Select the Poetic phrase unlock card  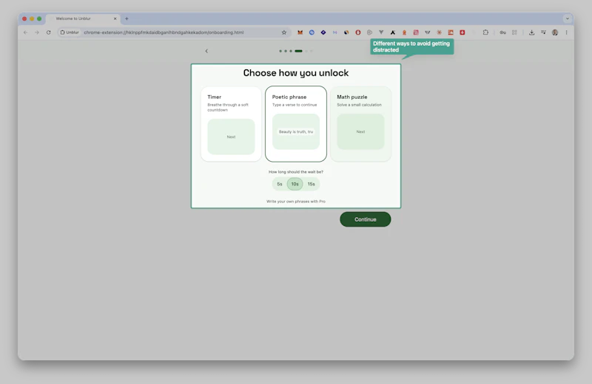[296, 124]
